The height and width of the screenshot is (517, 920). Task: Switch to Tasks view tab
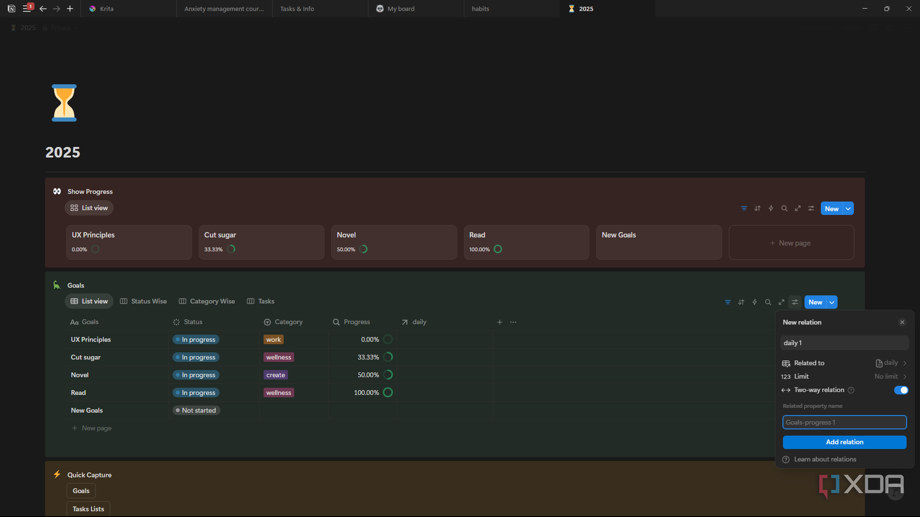(261, 301)
